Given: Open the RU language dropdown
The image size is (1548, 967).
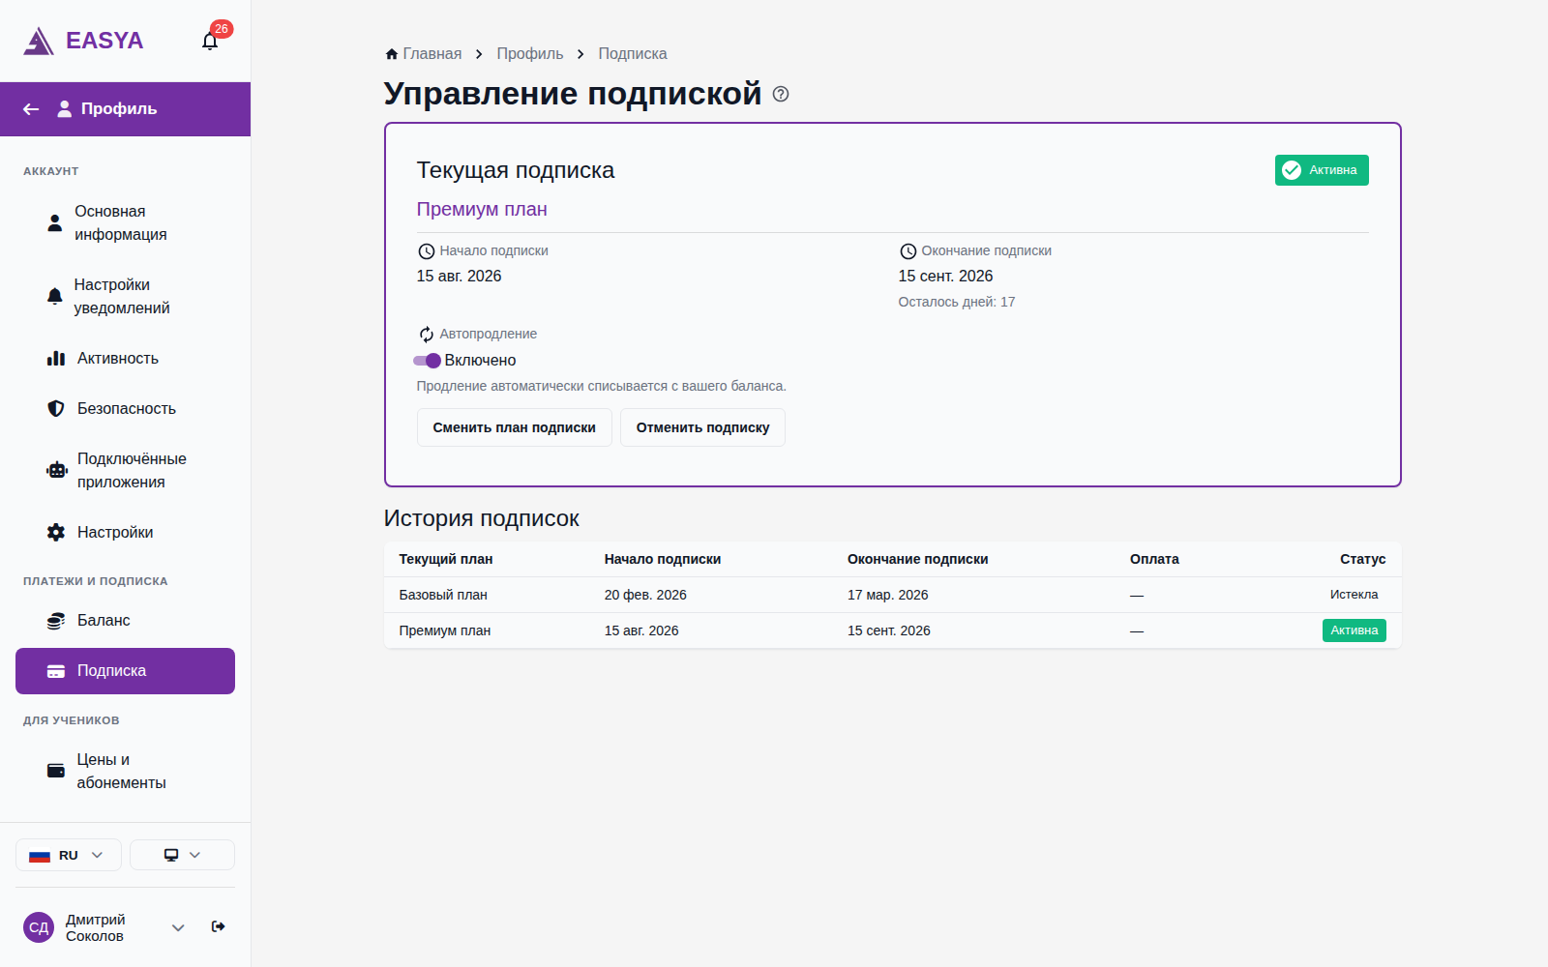Looking at the screenshot, I should pyautogui.click(x=69, y=855).
